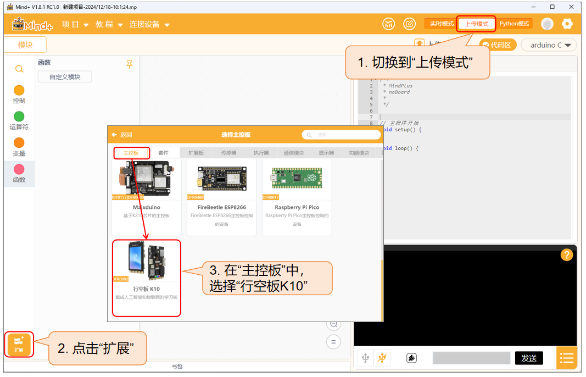Choose the FireBeetle ESP8266 board card
The width and height of the screenshot is (586, 377).
pyautogui.click(x=222, y=197)
